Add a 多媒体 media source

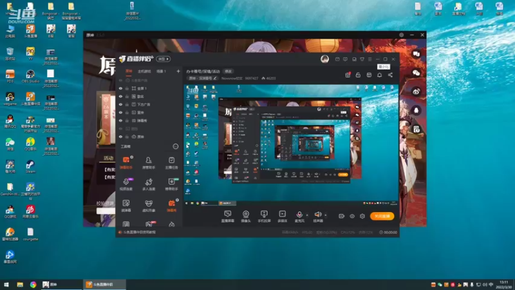pyautogui.click(x=282, y=217)
